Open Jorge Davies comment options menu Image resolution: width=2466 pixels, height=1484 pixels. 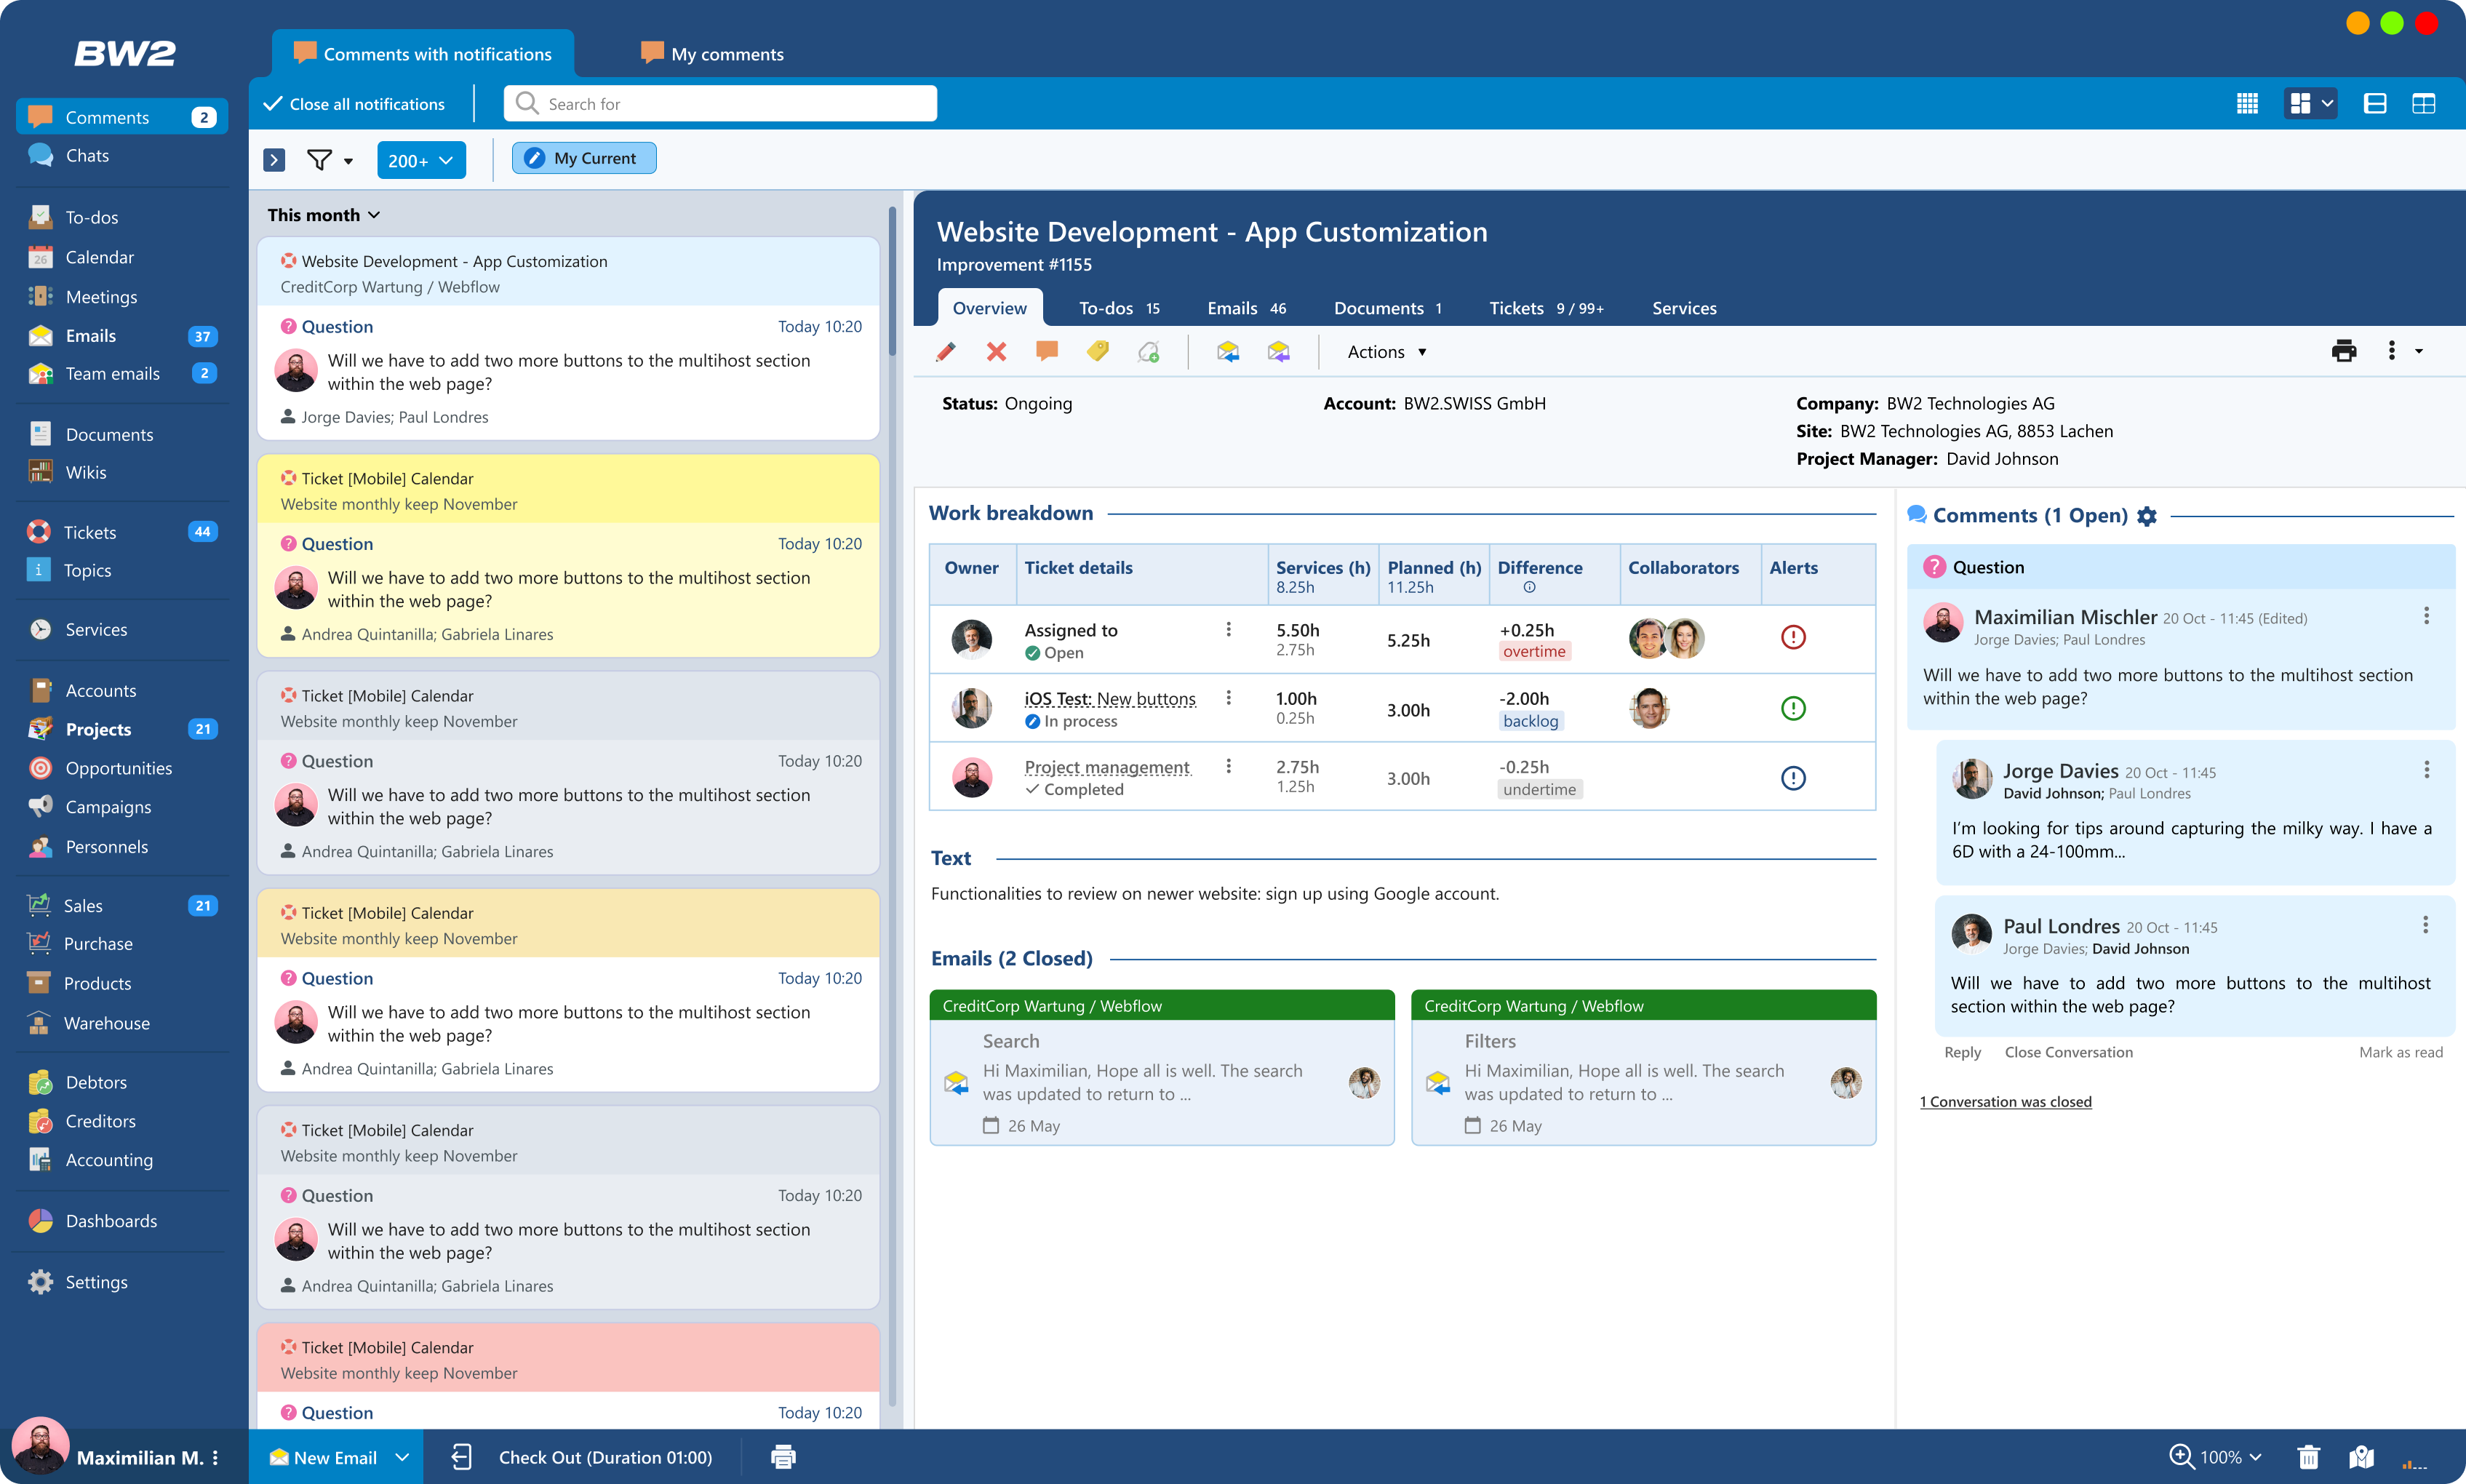[x=2426, y=770]
